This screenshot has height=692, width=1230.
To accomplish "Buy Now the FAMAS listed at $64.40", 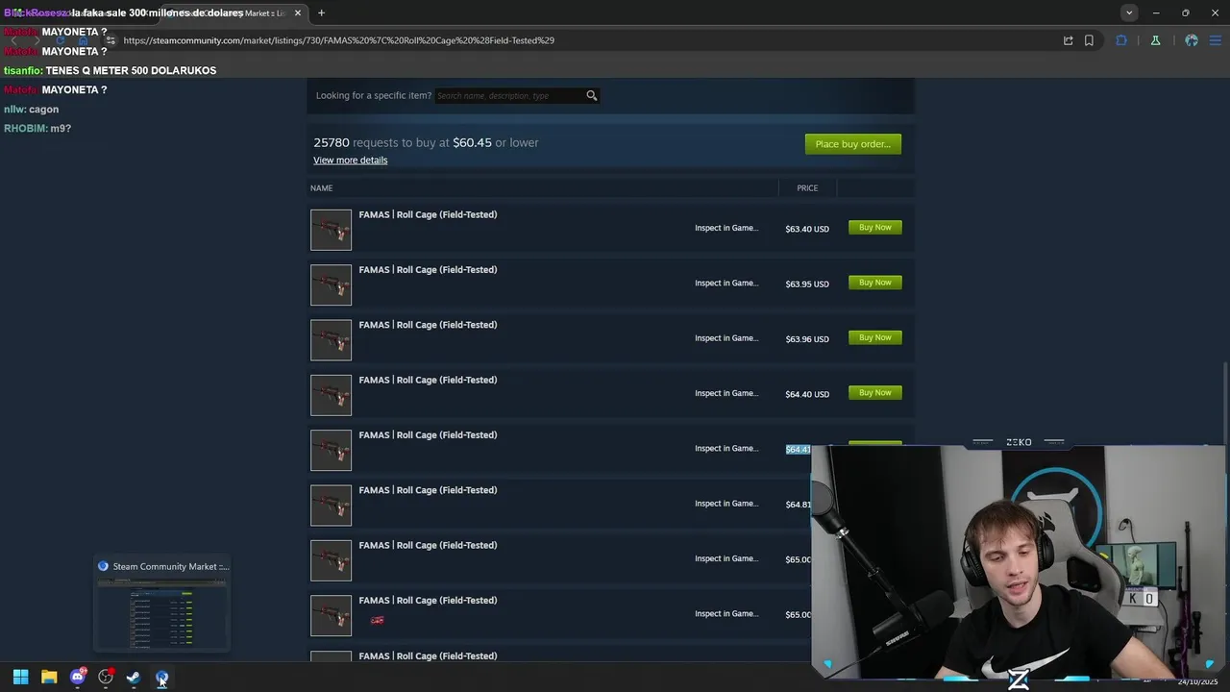I will [x=874, y=393].
